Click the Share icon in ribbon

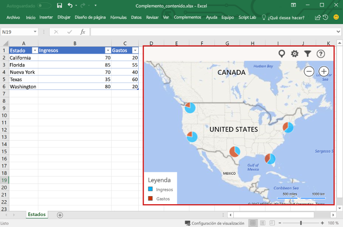318,17
